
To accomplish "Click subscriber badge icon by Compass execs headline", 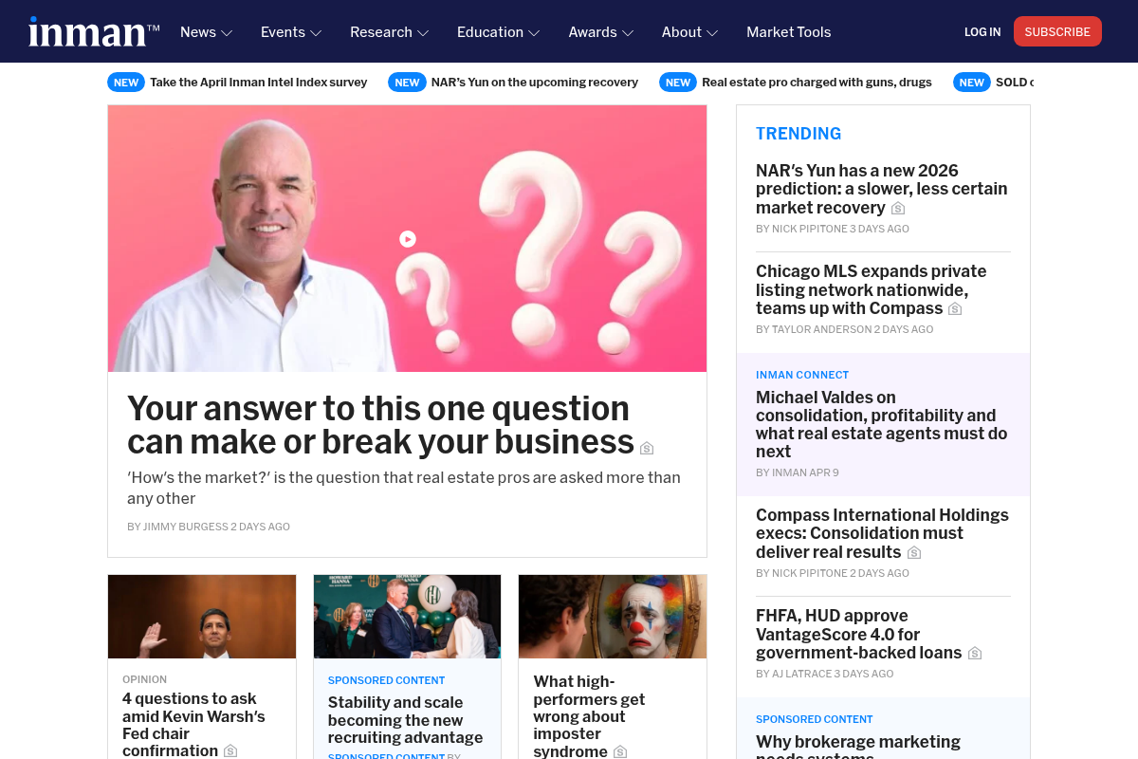I will pos(913,553).
